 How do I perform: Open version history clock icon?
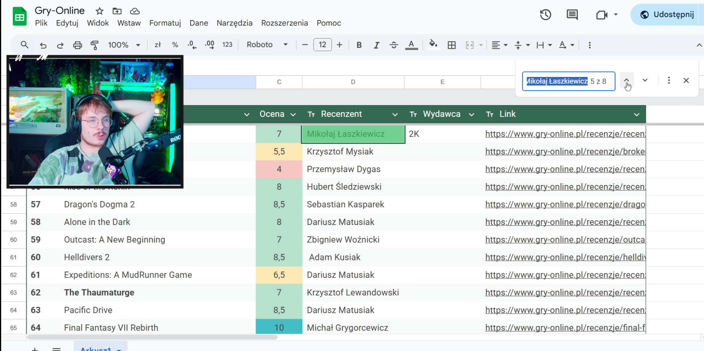tap(545, 15)
